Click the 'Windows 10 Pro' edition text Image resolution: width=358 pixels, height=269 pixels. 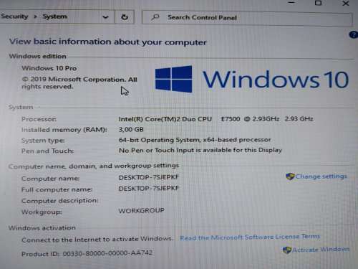(49, 68)
